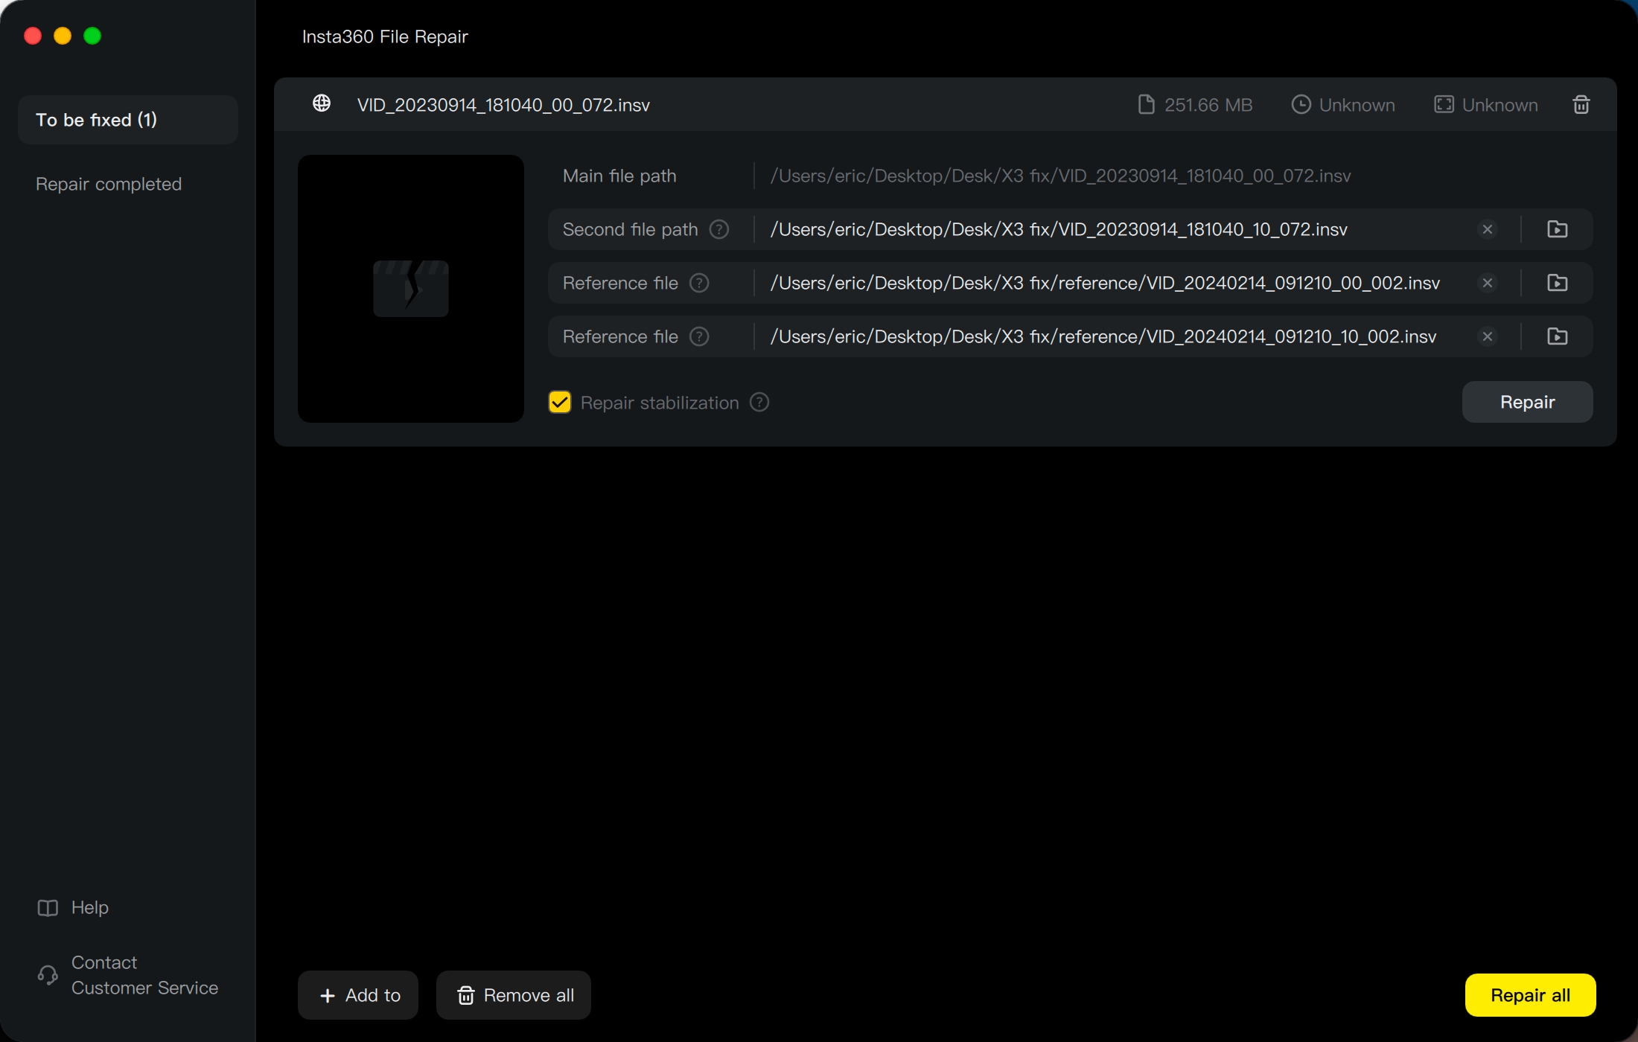The height and width of the screenshot is (1042, 1638).
Task: Disable the Repair stabilization checkbox
Action: [560, 403]
